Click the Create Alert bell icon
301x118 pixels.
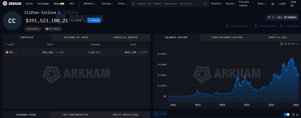pos(227,26)
